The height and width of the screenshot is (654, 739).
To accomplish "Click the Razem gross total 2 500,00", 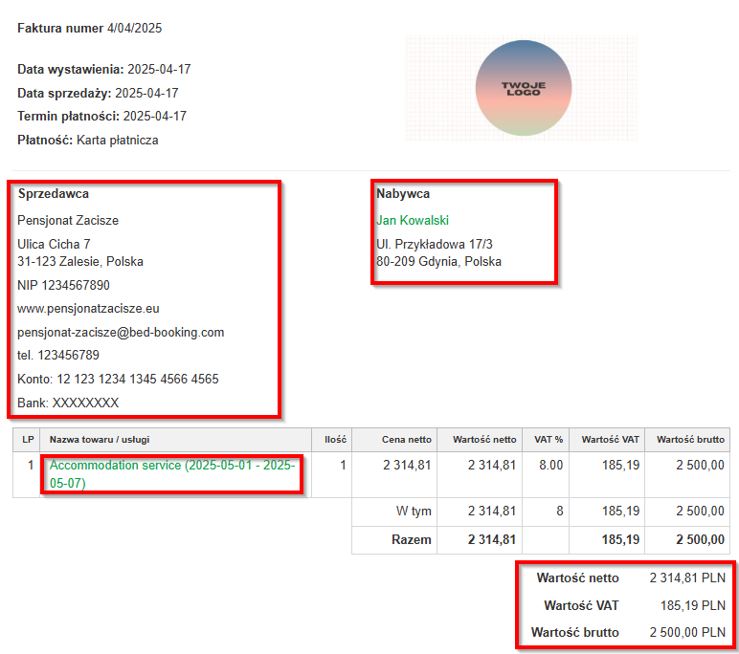I will coord(700,539).
